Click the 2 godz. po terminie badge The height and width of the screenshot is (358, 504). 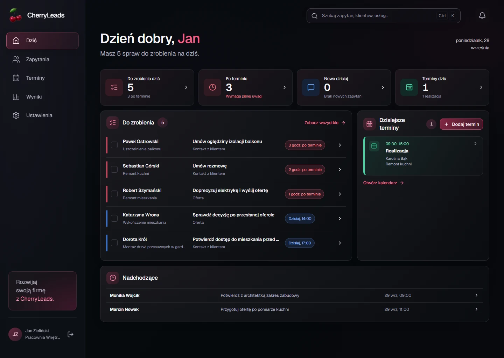click(x=305, y=170)
